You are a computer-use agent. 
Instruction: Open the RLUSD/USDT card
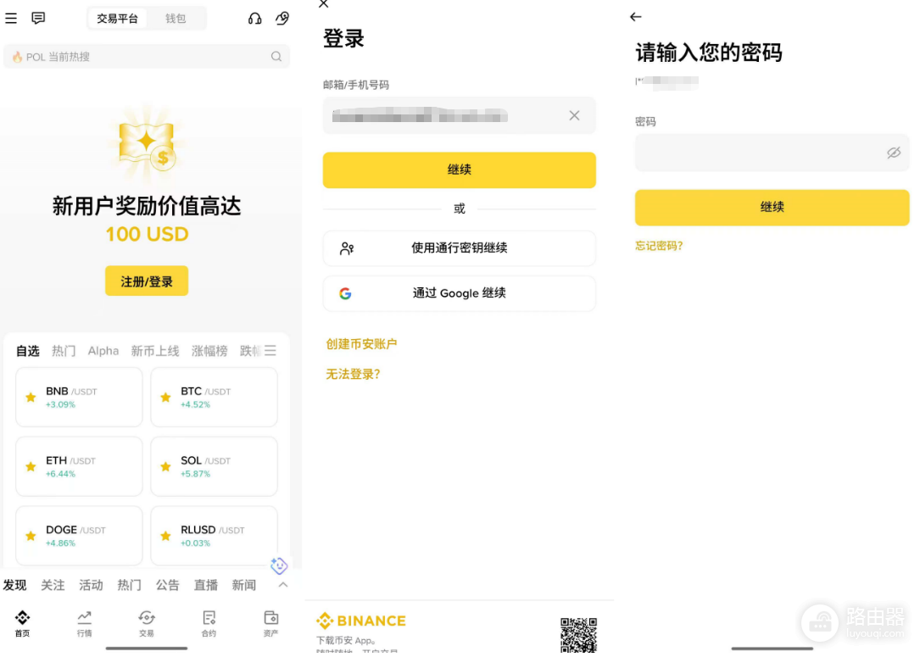point(215,536)
